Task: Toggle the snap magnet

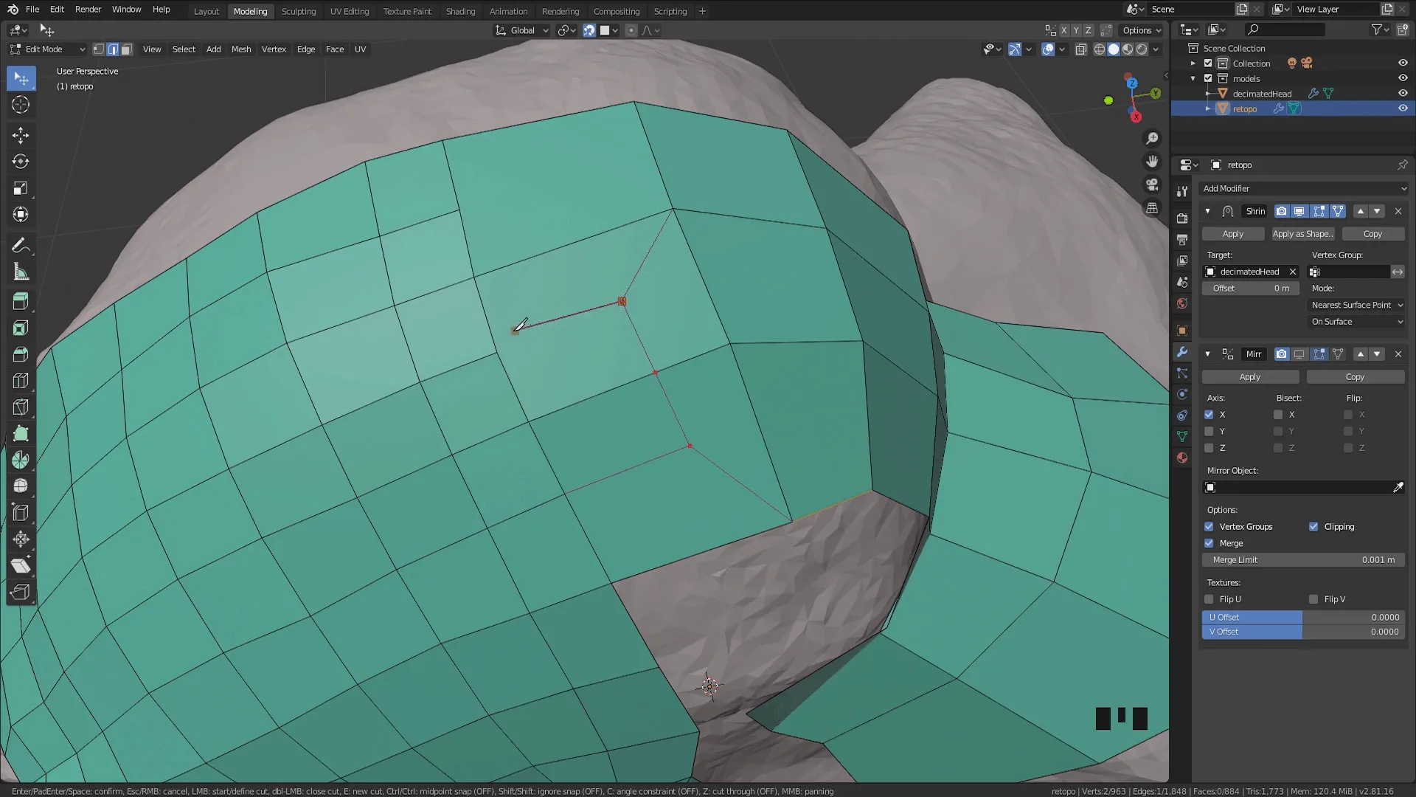Action: (589, 30)
